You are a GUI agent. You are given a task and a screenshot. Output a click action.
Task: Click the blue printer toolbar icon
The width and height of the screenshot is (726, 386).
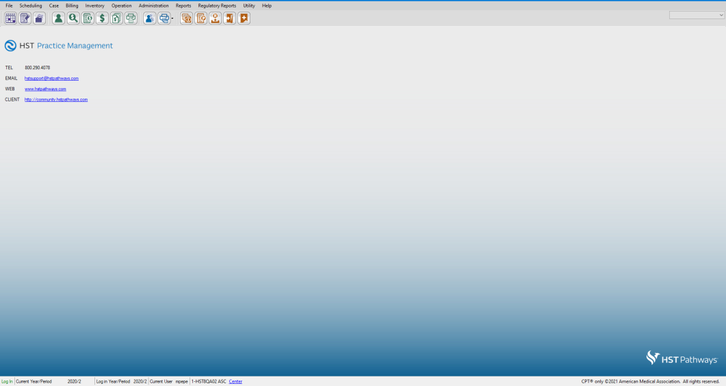tap(164, 18)
